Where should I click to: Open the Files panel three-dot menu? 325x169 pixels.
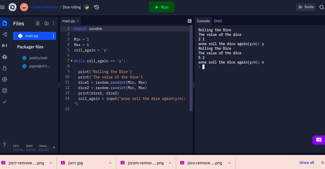[53, 24]
